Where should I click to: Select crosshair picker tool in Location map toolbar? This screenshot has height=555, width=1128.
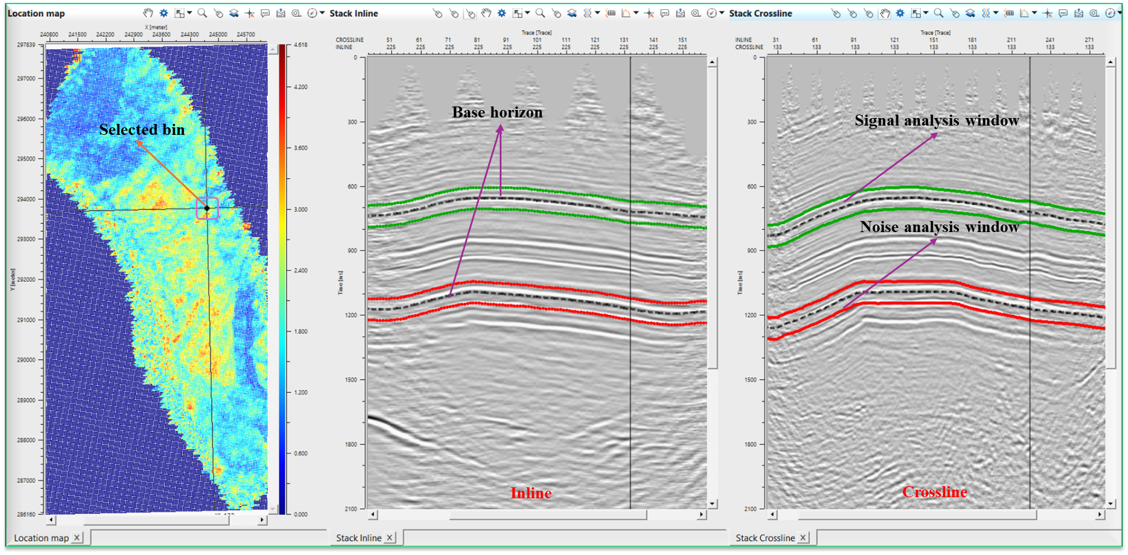coord(250,13)
